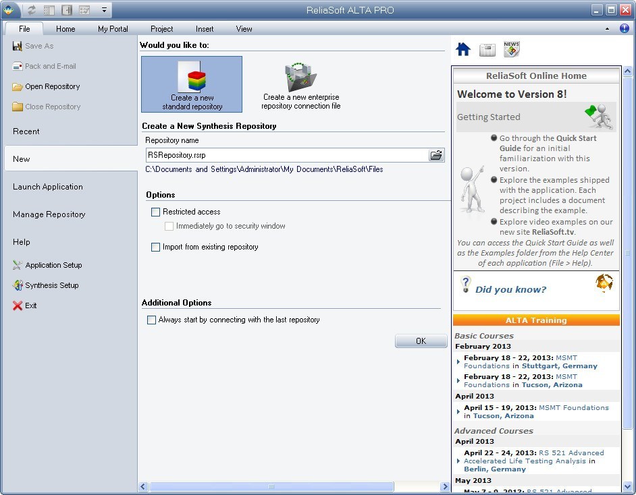Click the project list panel quick-access icon

[x=49, y=10]
